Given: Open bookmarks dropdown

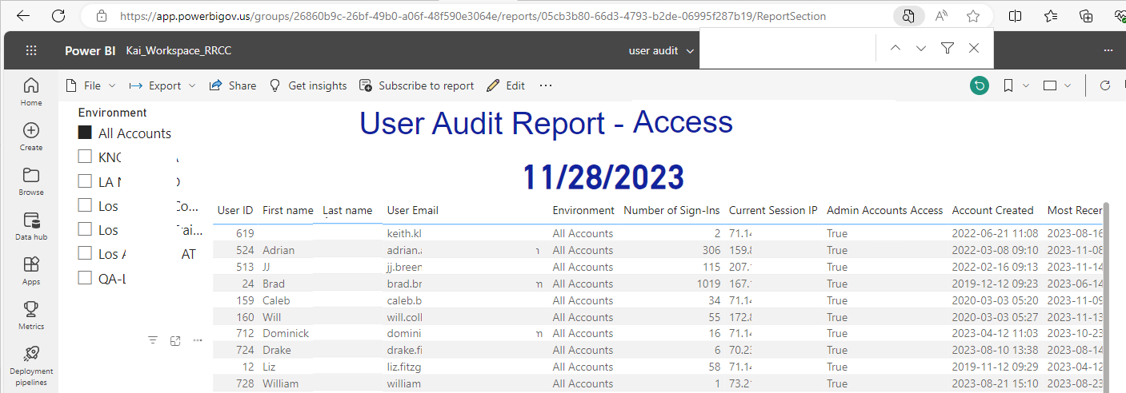Looking at the screenshot, I should (x=1016, y=85).
